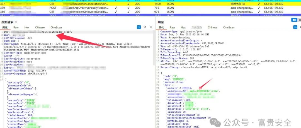Click the response panel title 响应
Image resolution: width=301 pixels, height=128 pixels.
(x=161, y=22)
